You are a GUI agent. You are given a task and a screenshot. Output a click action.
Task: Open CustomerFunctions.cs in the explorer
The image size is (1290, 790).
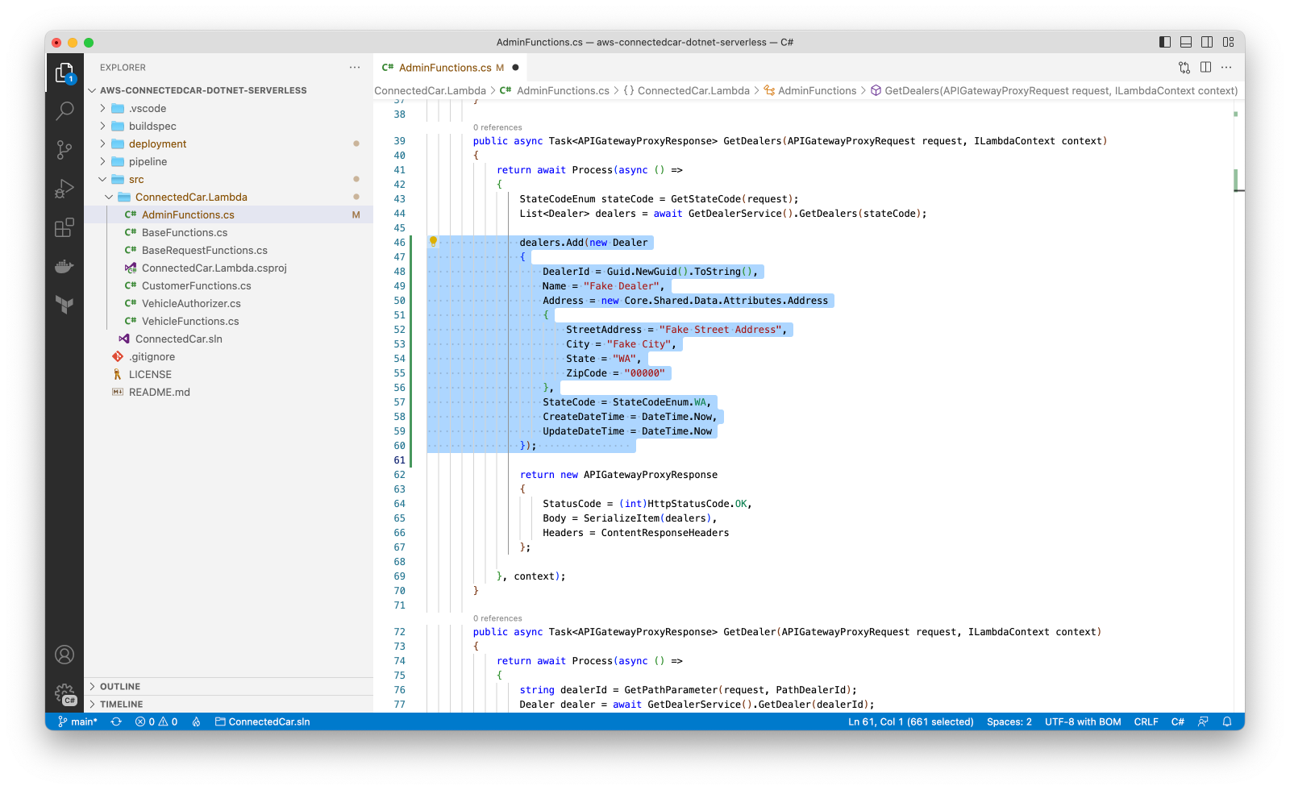(196, 285)
